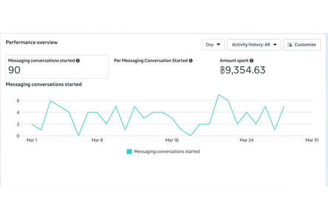The width and height of the screenshot is (328, 219).
Task: Click the highest peak on the line chart
Action: click(219, 95)
